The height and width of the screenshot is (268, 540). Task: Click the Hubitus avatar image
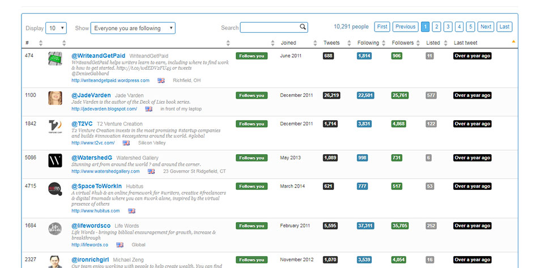pyautogui.click(x=55, y=189)
